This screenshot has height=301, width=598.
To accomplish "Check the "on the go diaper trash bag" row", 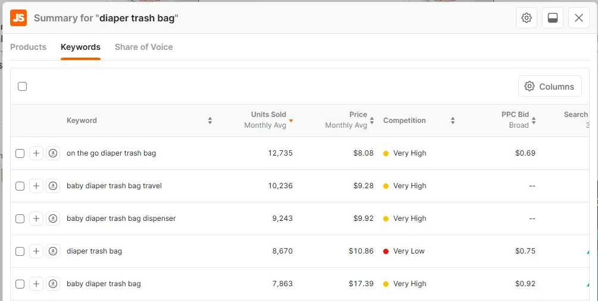I will (20, 153).
